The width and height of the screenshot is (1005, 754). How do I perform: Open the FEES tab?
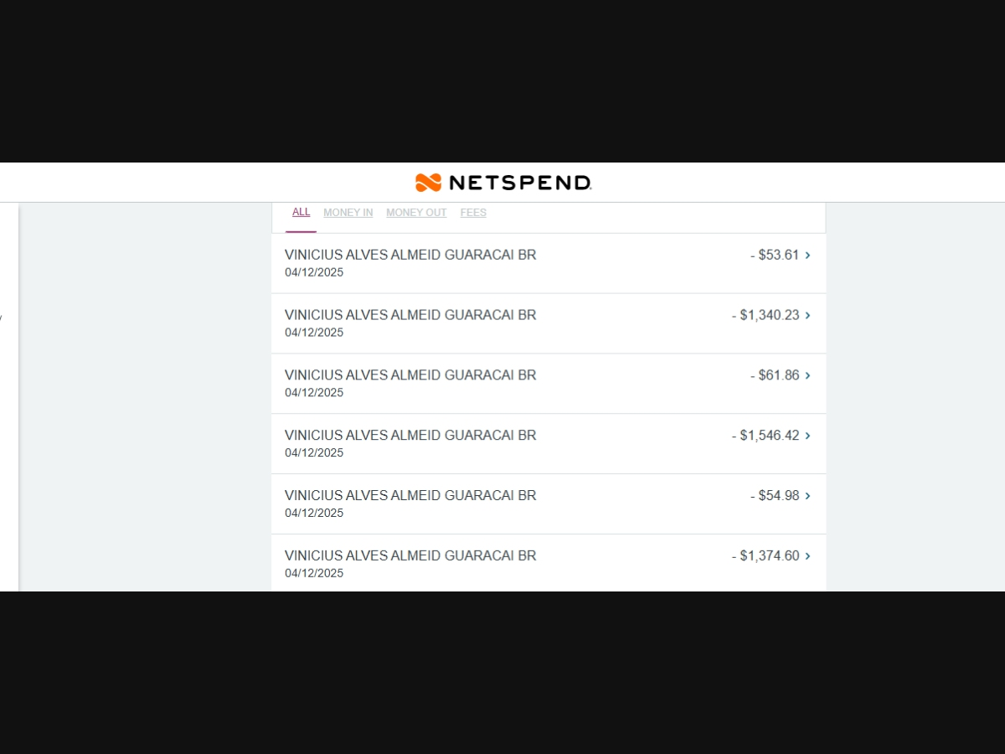473,213
